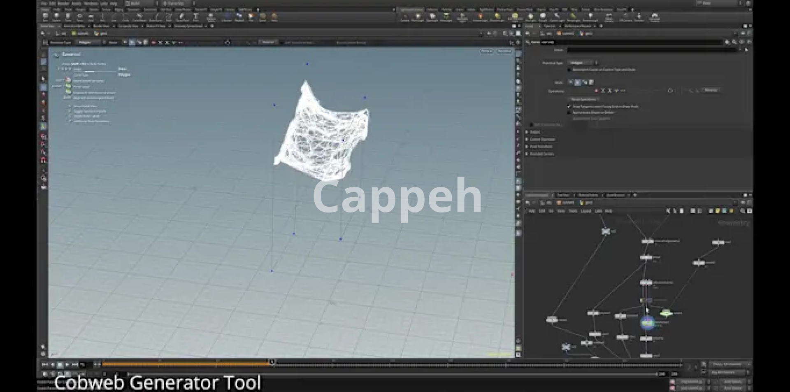This screenshot has height=392, width=790.
Task: Open the File menu
Action: click(44, 3)
